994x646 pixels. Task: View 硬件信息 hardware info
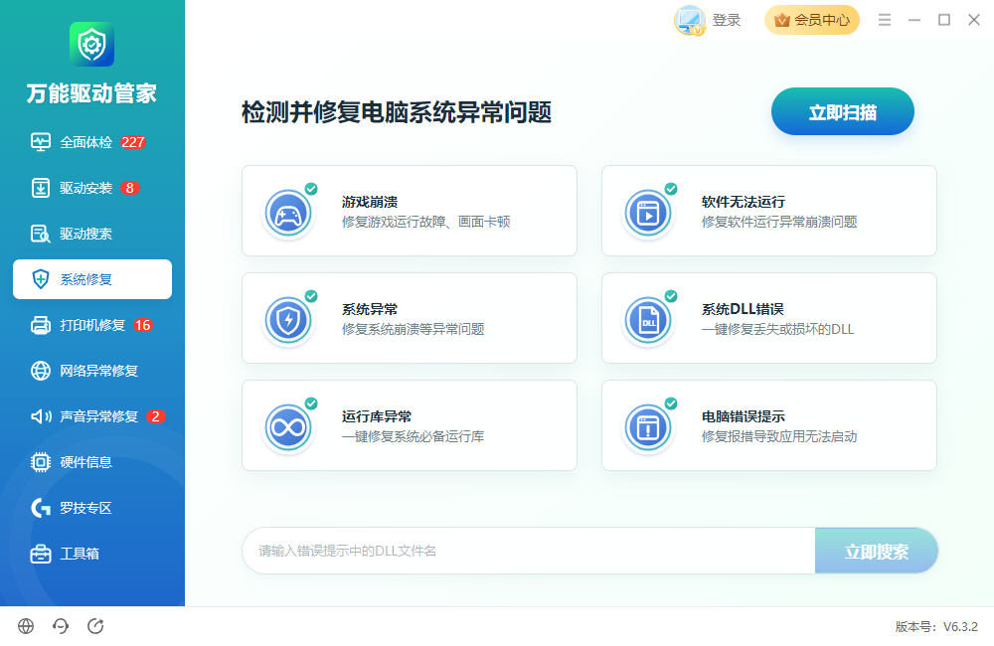pyautogui.click(x=92, y=462)
